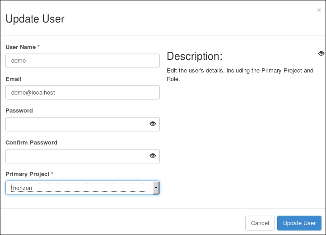Click the Primary Project label
Viewport: 326px width, 235px height.
click(x=27, y=174)
